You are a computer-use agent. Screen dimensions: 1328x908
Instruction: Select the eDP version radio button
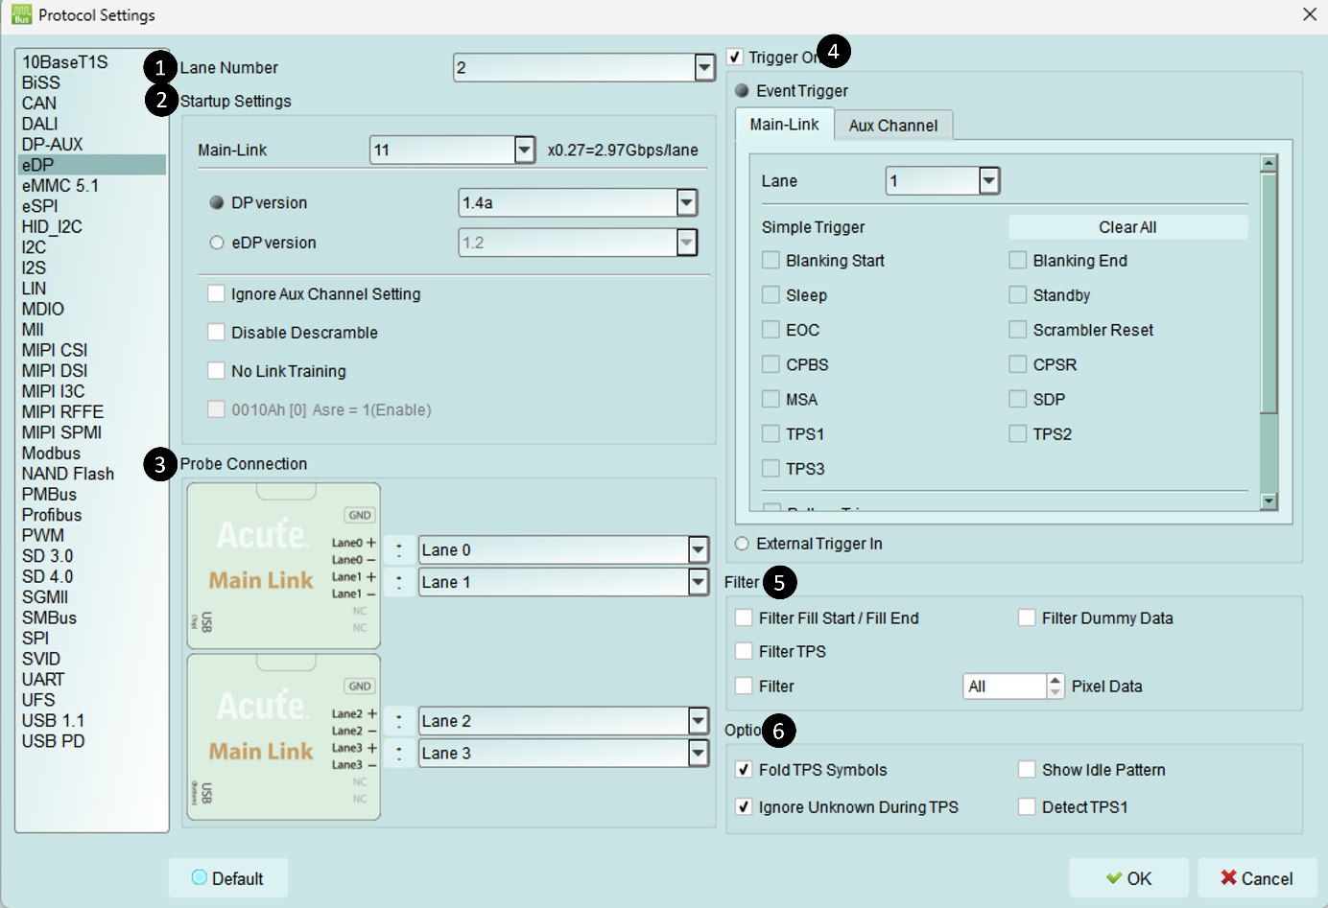[217, 243]
